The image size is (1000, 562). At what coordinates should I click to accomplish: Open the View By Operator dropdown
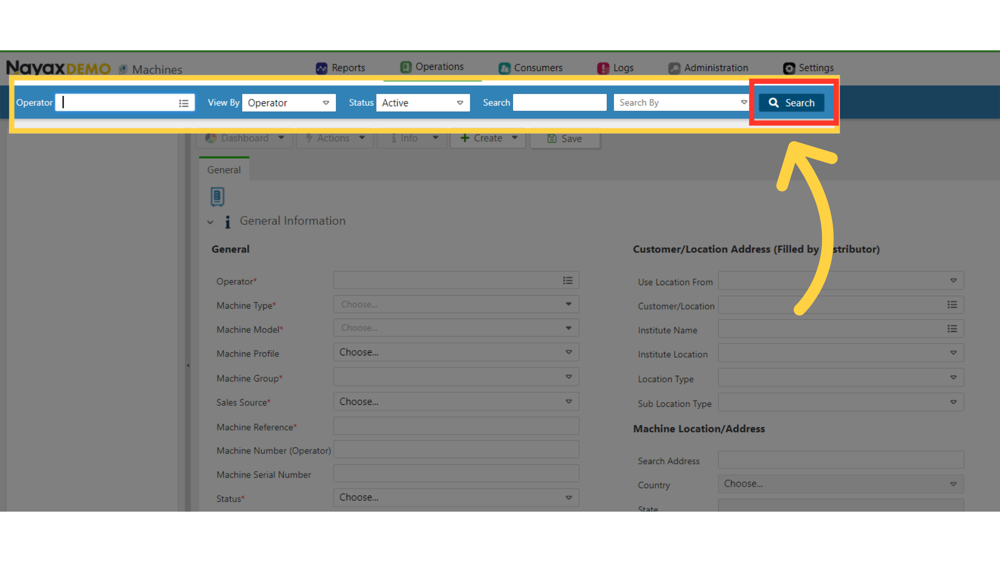click(289, 103)
